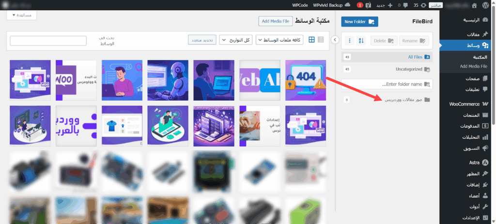This screenshot has height=224, width=496.
Task: Click the أدوات tools wrench icon
Action: point(485,207)
